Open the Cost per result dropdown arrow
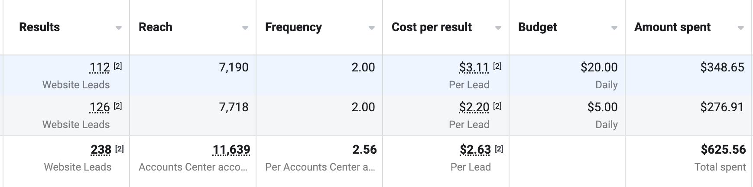Viewport: 753px width, 187px height. [498, 28]
